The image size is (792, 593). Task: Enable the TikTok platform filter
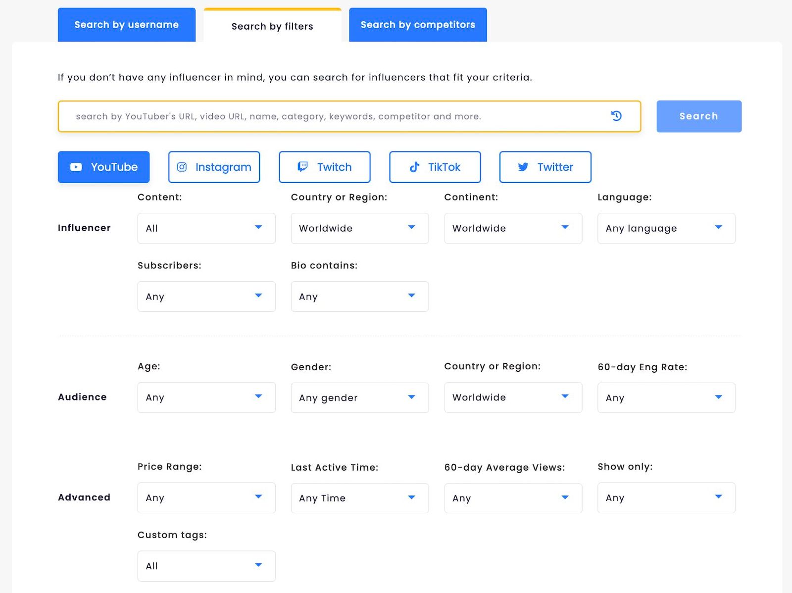pos(435,167)
